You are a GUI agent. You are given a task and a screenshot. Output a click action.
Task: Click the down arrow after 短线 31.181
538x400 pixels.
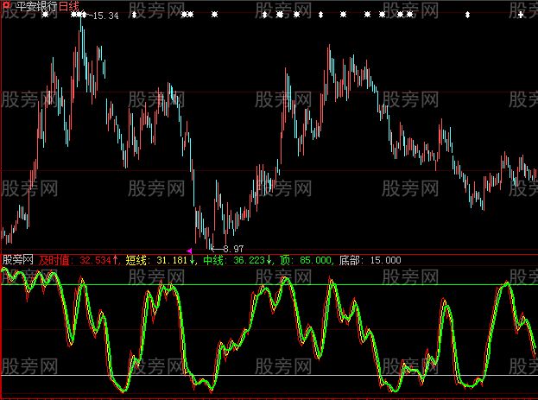click(x=193, y=258)
